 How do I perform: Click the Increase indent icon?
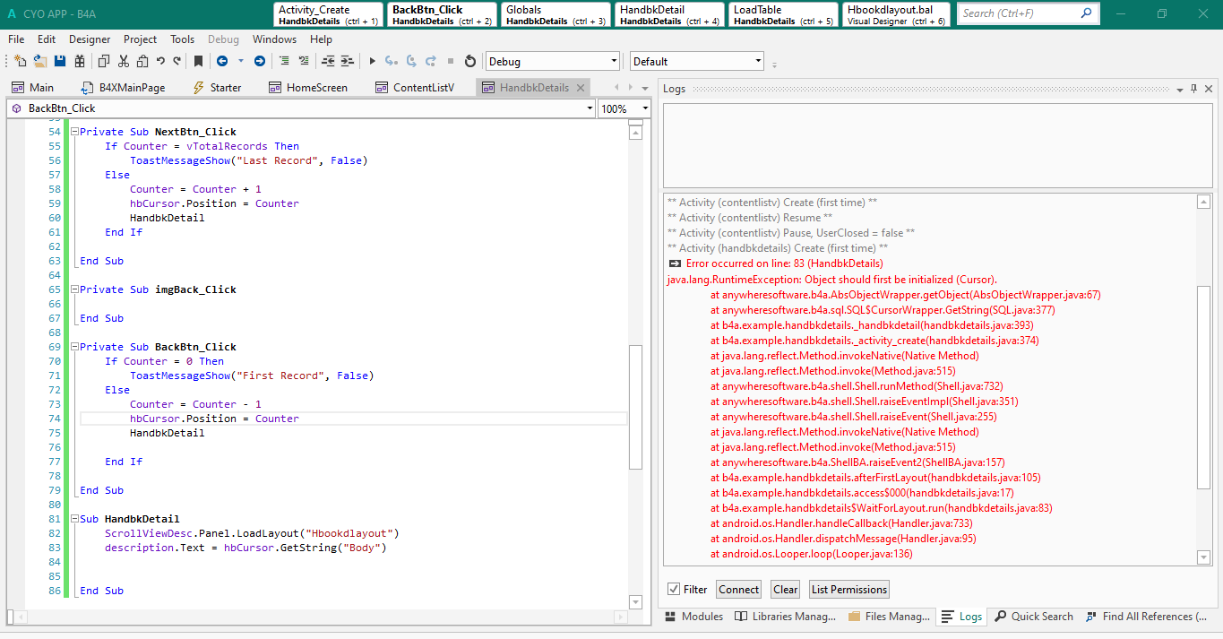tap(348, 61)
